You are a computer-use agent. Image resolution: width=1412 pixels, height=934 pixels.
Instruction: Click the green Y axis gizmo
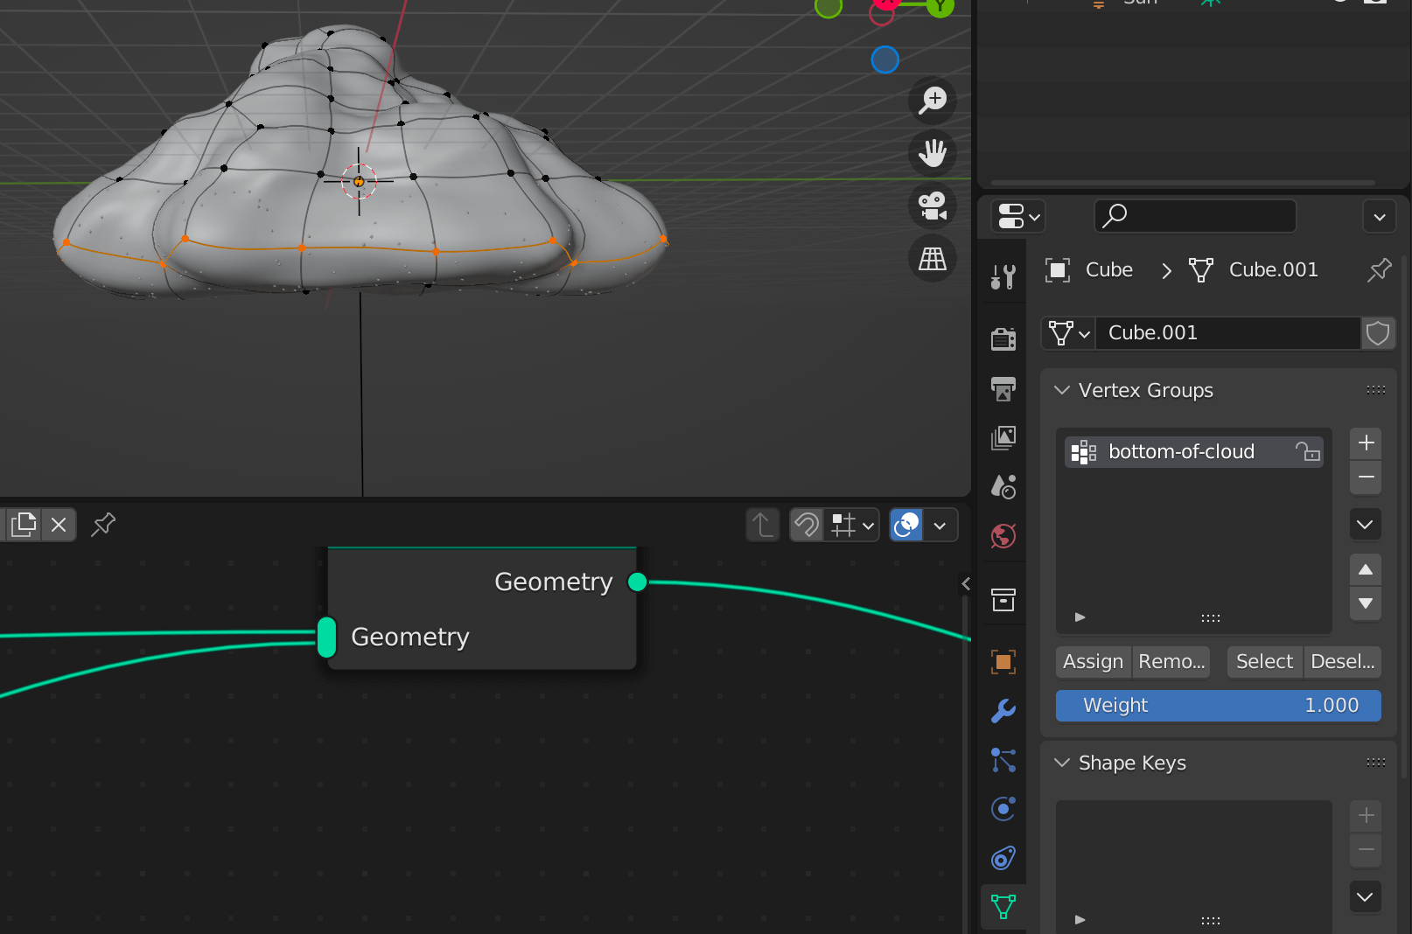click(940, 7)
